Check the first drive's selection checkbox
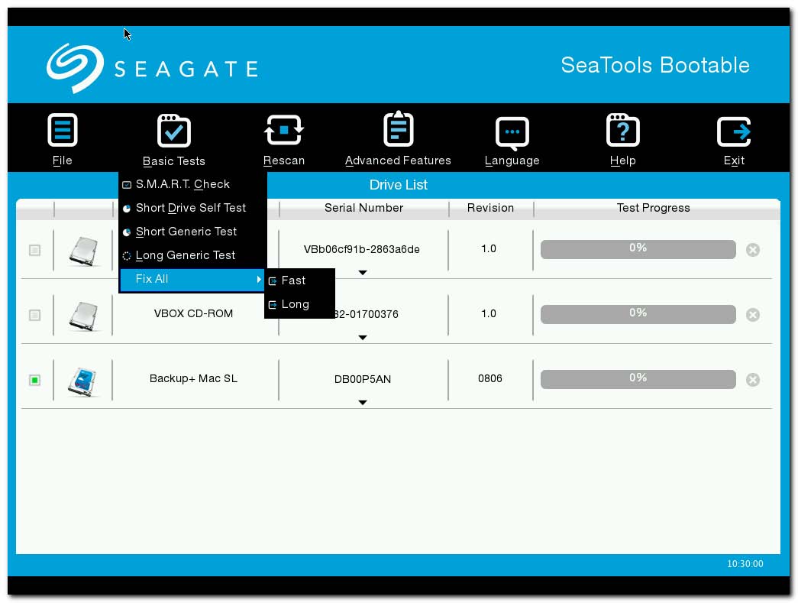 tap(34, 250)
